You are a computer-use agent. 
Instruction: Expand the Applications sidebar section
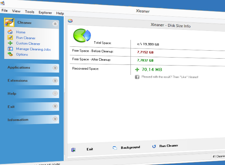pyautogui.click(x=55, y=68)
